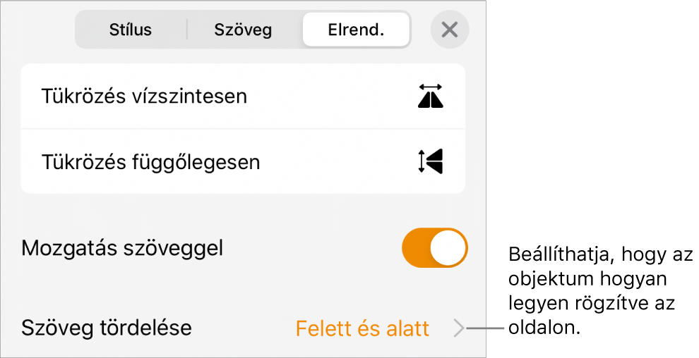Expand Szöveg tördelése using the chevron arrow
The height and width of the screenshot is (358, 699).
tap(459, 328)
